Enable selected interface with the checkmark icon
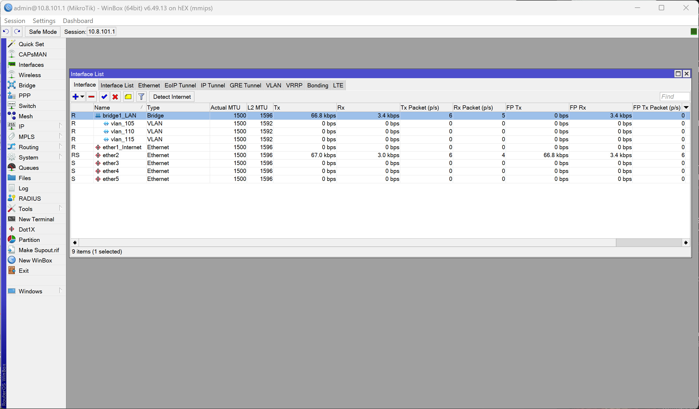The image size is (699, 409). tap(104, 96)
